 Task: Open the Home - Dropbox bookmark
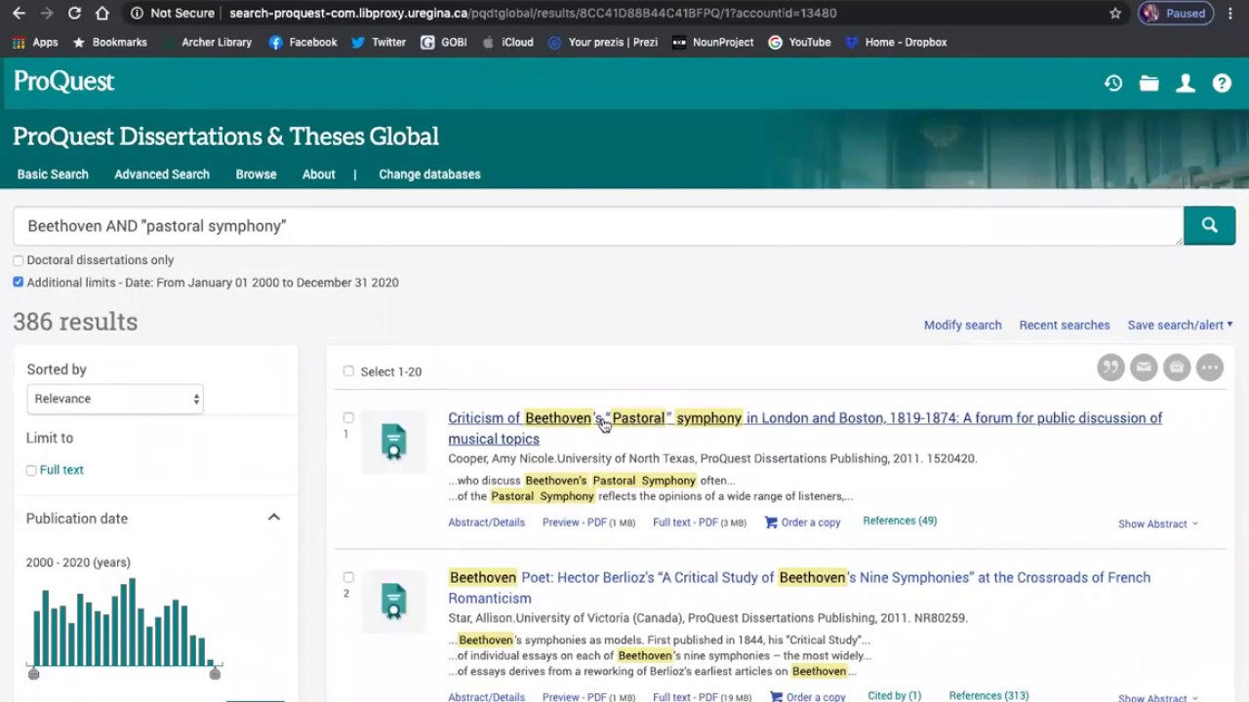896,42
